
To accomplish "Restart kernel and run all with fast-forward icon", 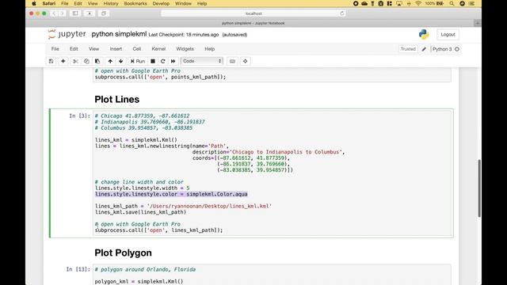I will (x=173, y=61).
